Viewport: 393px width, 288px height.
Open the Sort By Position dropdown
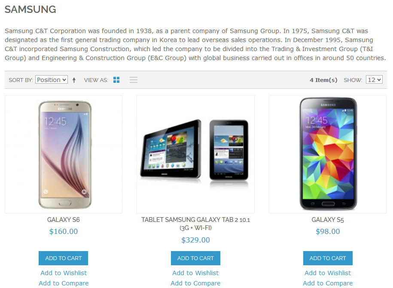pos(52,80)
